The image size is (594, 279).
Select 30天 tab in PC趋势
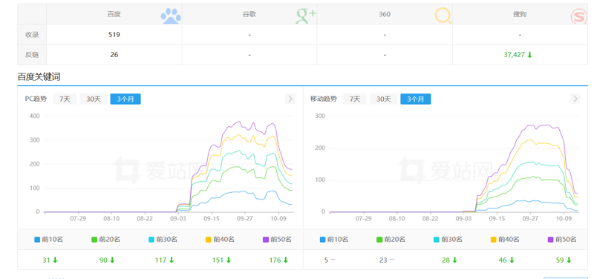[x=94, y=99]
